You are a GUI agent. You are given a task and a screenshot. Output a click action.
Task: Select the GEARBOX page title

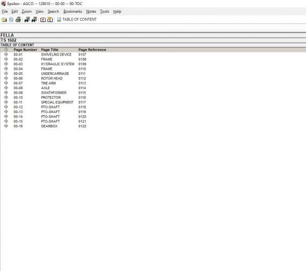pos(49,126)
